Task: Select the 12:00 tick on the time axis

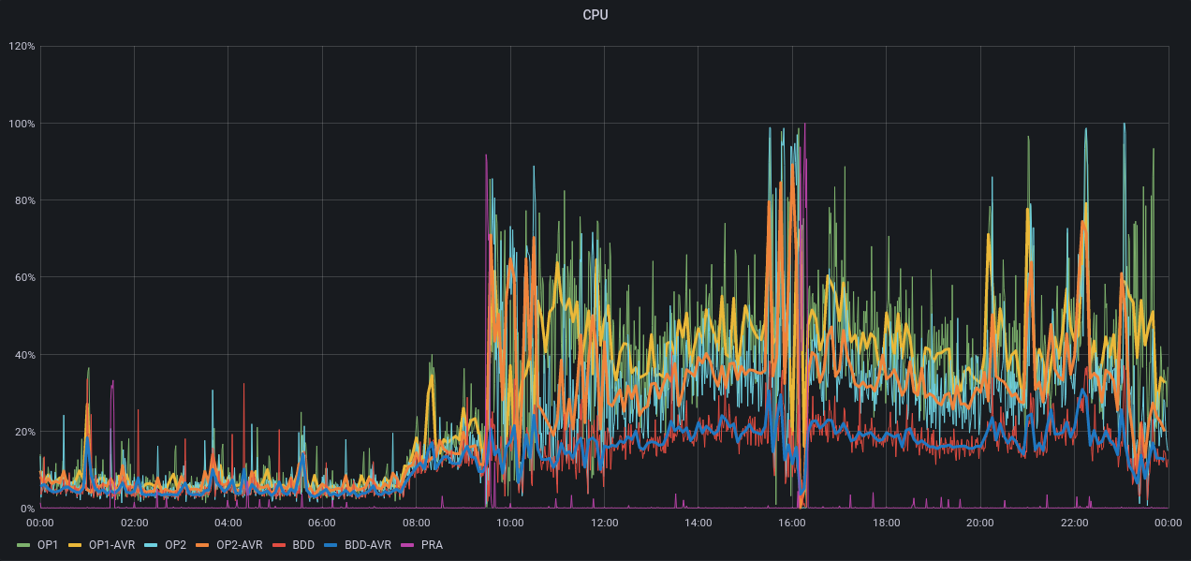Action: pos(604,523)
